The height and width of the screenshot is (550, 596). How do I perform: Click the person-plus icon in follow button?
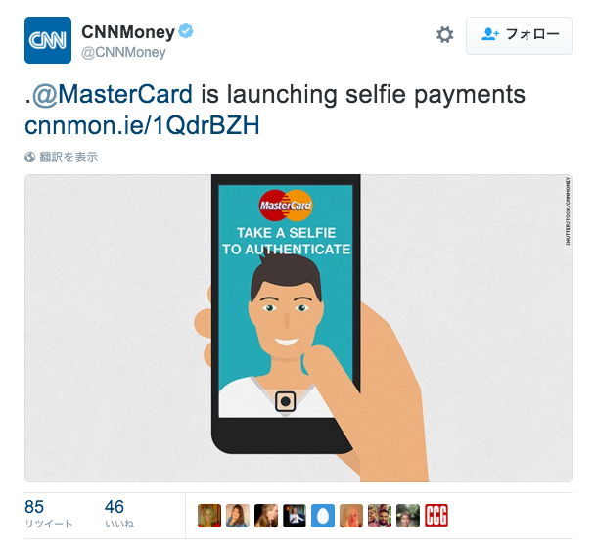[x=490, y=34]
